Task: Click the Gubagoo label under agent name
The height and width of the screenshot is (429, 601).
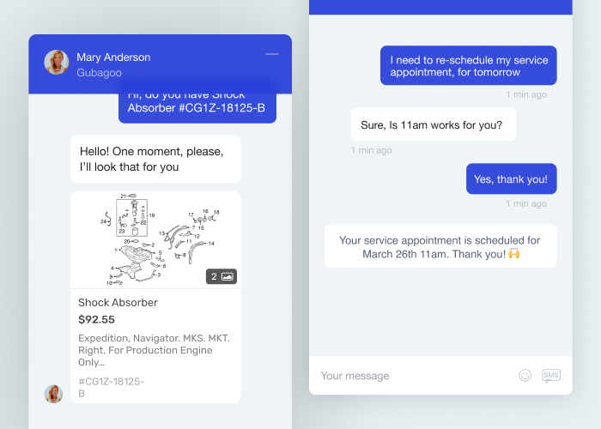Action: tap(99, 72)
